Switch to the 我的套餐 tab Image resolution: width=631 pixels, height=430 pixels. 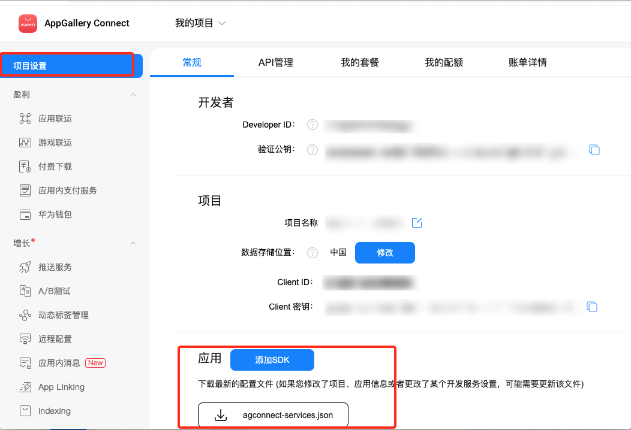(x=360, y=62)
